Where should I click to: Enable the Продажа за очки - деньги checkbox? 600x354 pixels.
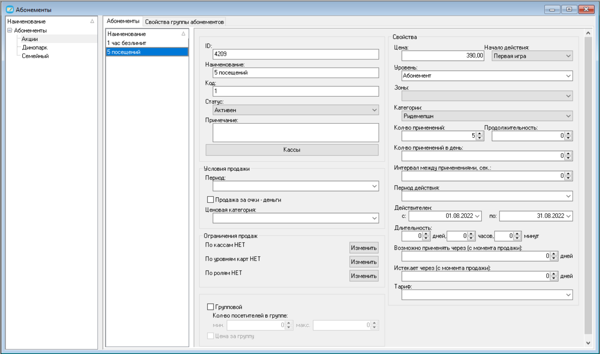210,200
